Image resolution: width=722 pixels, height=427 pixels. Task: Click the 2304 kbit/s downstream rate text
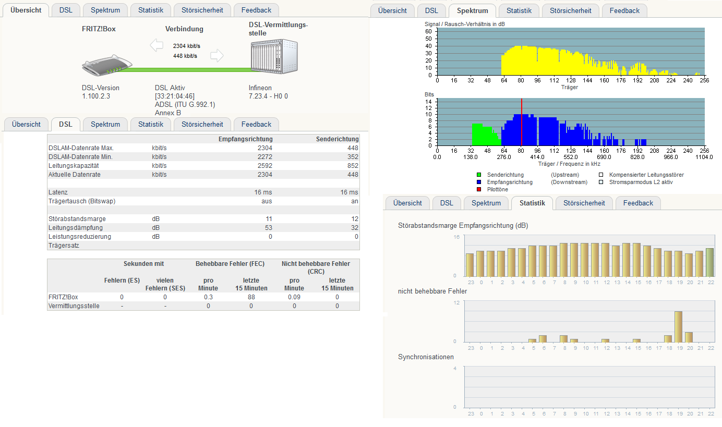point(186,46)
